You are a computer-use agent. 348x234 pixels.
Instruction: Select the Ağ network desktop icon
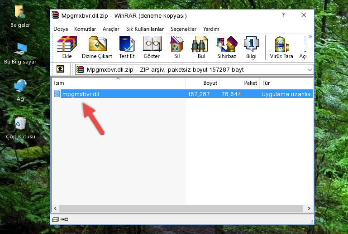[x=20, y=86]
